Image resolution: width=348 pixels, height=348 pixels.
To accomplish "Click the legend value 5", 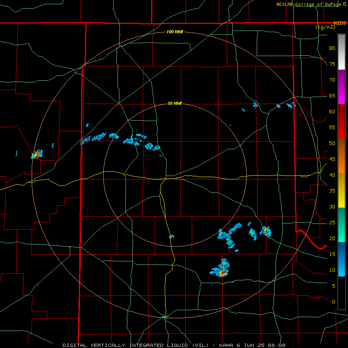I will click(334, 286).
